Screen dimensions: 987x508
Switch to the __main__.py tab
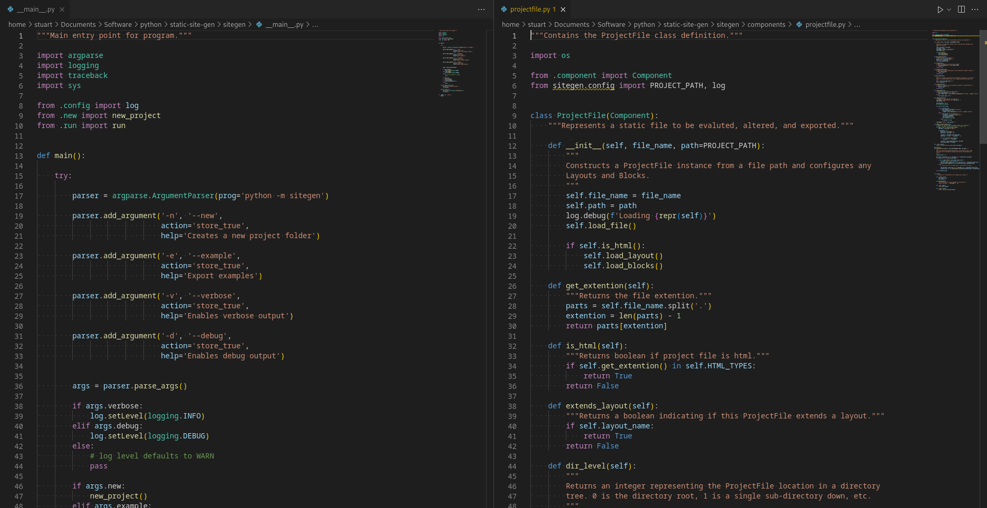35,9
